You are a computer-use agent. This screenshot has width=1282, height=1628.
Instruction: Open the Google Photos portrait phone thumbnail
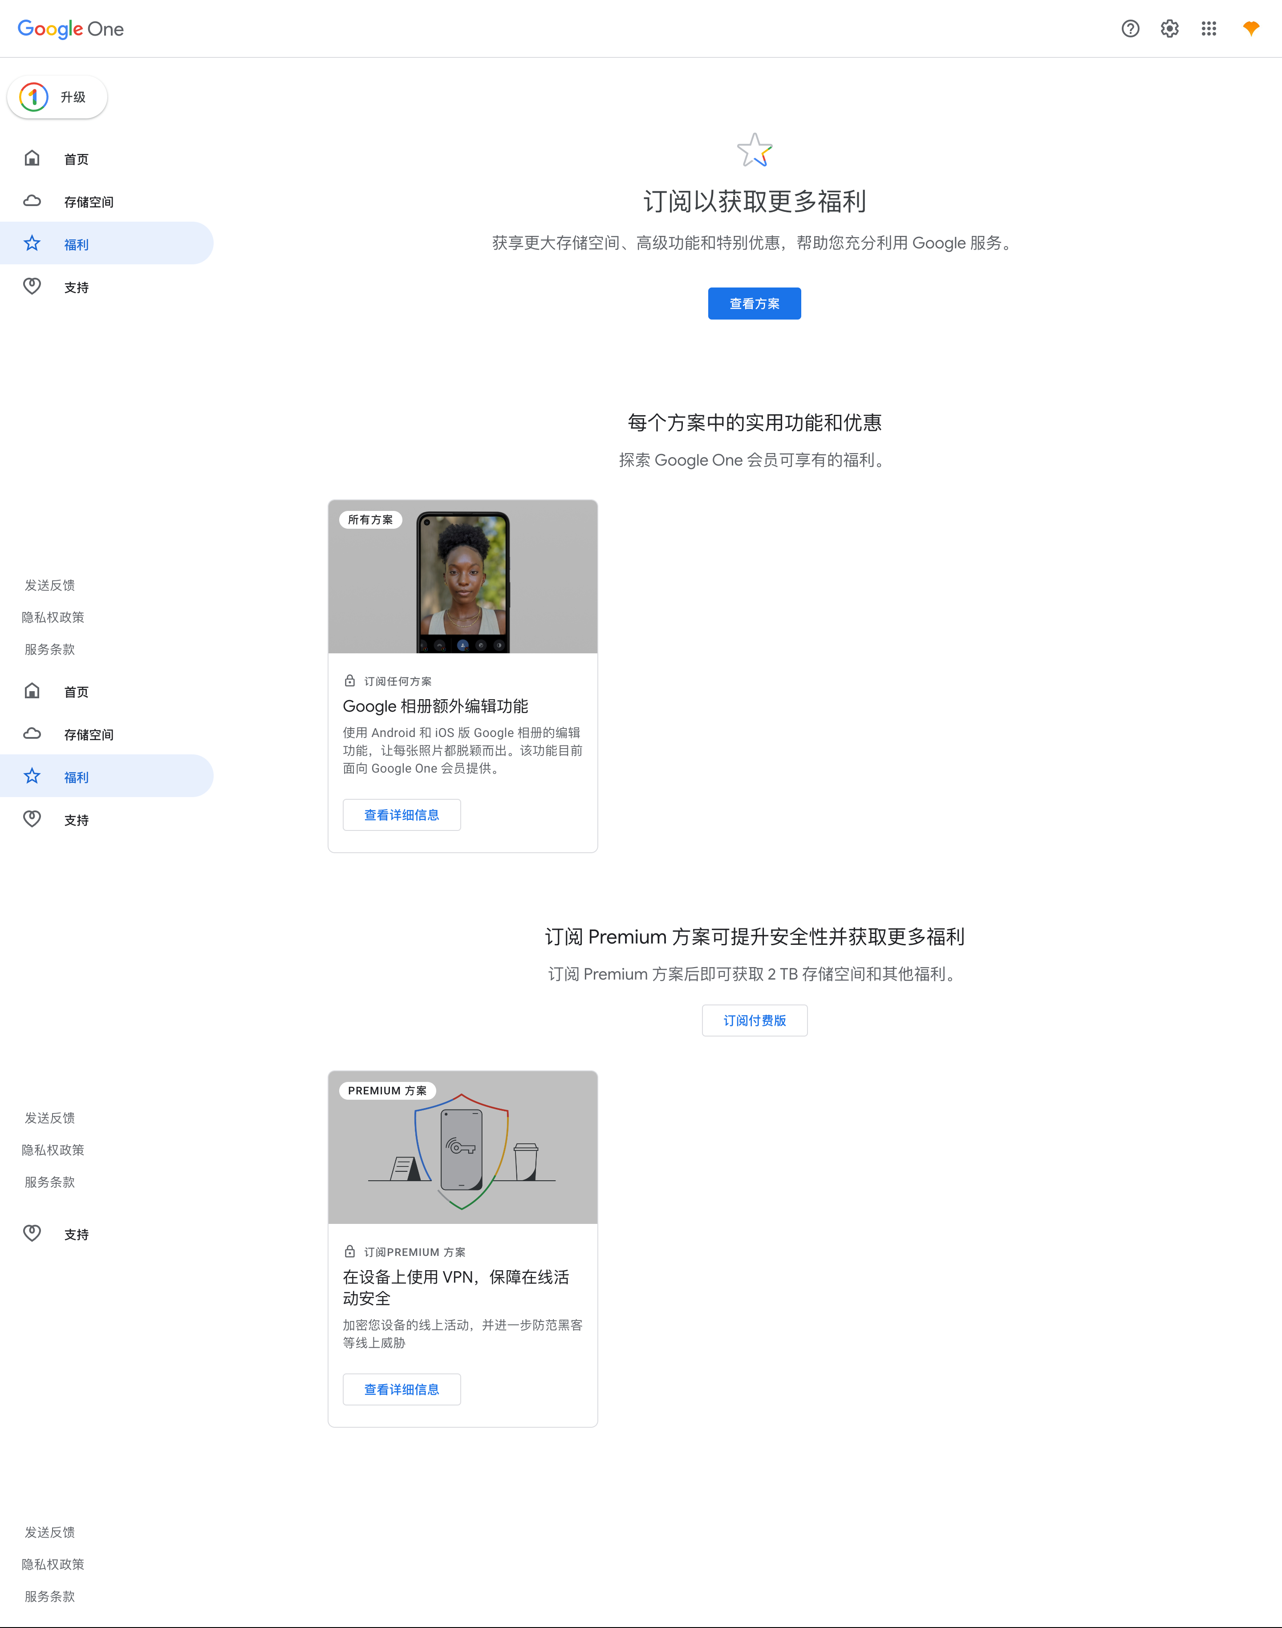(x=463, y=577)
